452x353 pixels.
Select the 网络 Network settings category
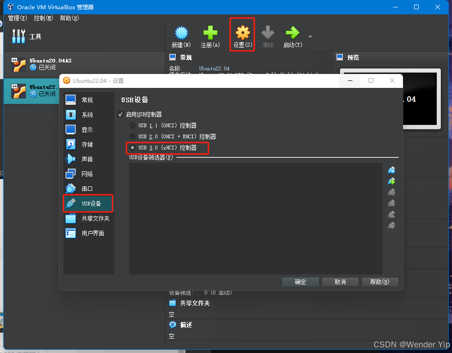(88, 174)
